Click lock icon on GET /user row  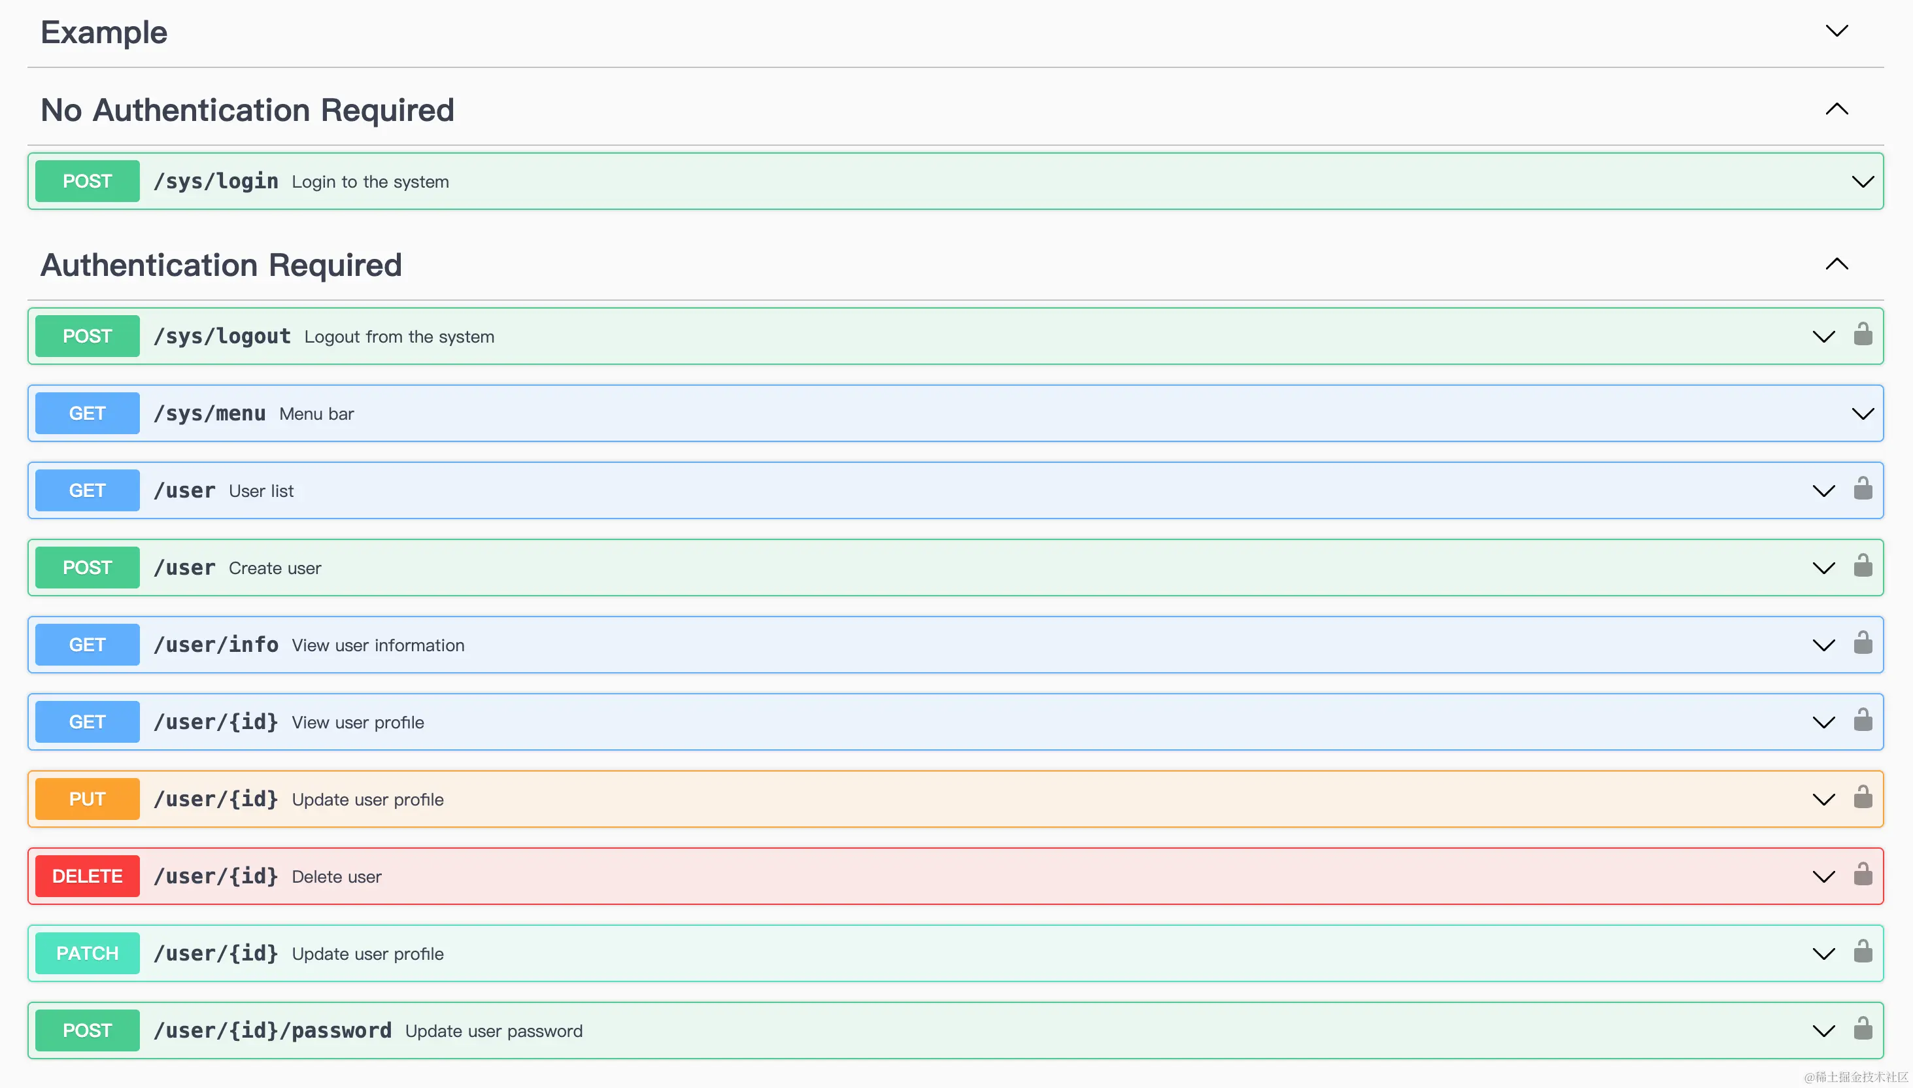click(x=1862, y=488)
